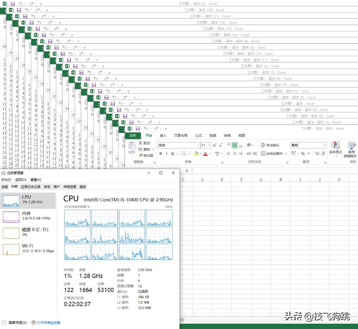Decrease font size with smaller A icon
The image size is (358, 329).
[x=221, y=145]
